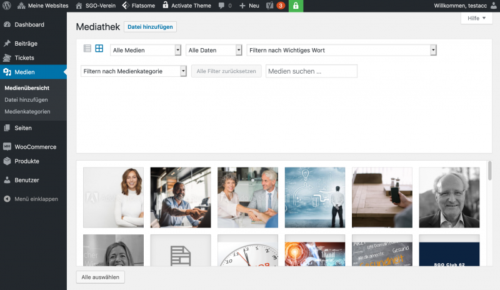The width and height of the screenshot is (500, 290).
Task: Expand the Hilfe help tab
Action: (x=476, y=18)
